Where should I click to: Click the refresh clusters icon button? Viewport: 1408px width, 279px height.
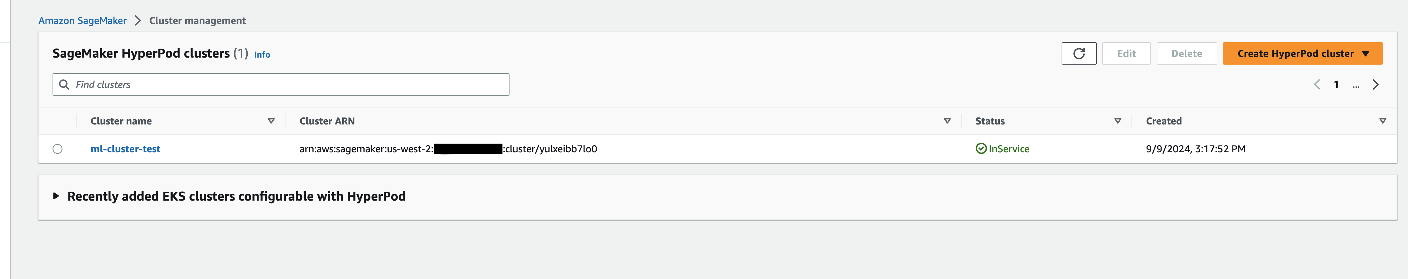coord(1078,53)
